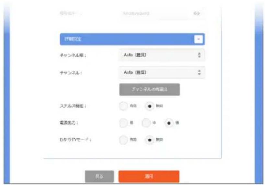Set 電波出力 to strong

(x=169, y=123)
